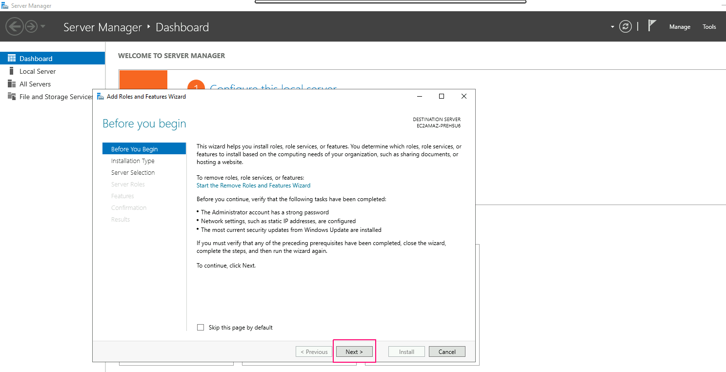The width and height of the screenshot is (726, 372).
Task: Open Start the Remove Roles and Features Wizard
Action: 253,186
